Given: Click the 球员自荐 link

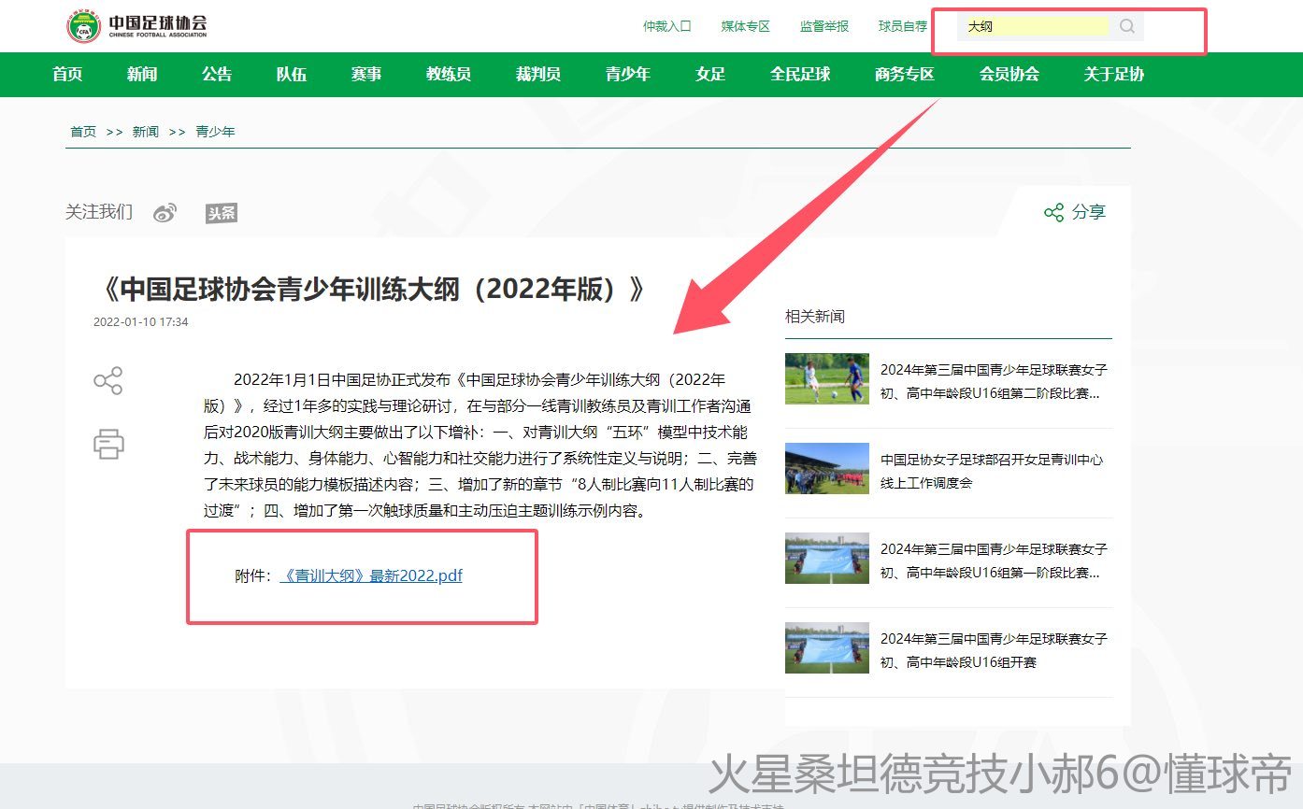Looking at the screenshot, I should (903, 26).
